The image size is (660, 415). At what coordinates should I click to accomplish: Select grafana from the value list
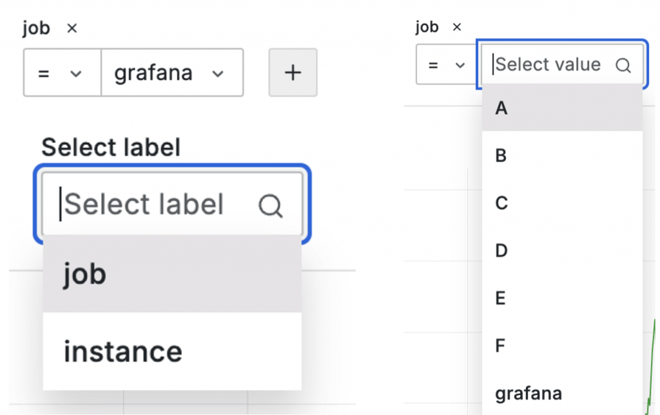(x=562, y=393)
